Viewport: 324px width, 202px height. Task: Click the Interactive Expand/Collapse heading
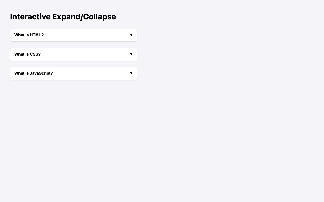63,16
